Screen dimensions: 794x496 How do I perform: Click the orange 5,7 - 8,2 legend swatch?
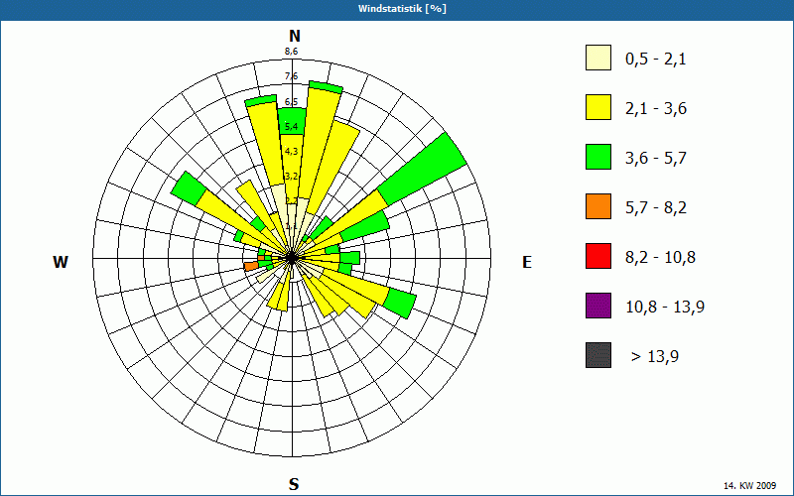598,206
